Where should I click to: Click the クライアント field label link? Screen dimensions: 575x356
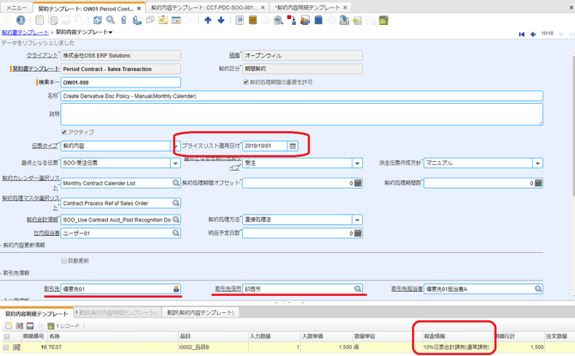click(42, 56)
